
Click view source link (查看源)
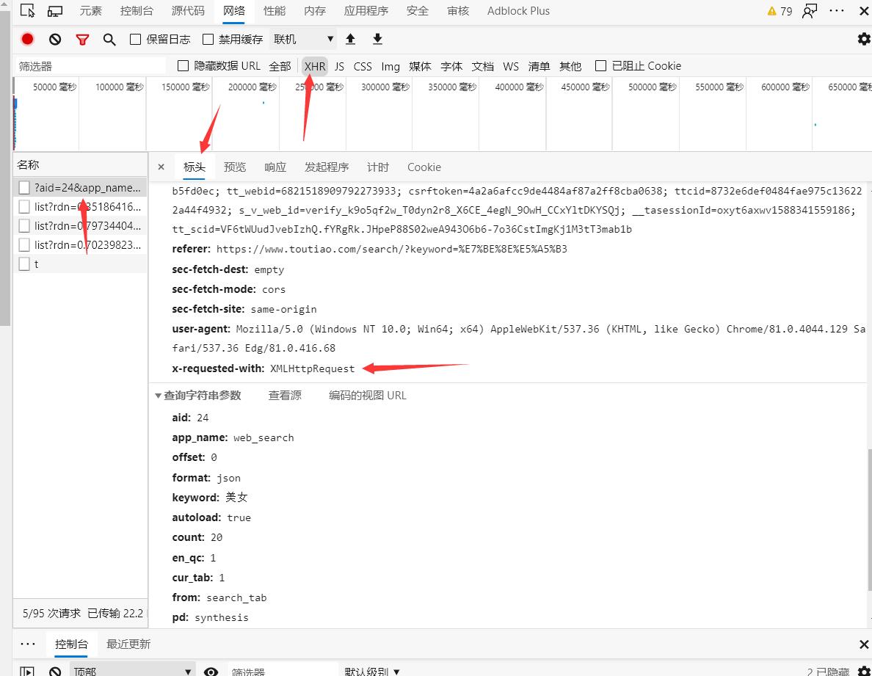point(285,396)
